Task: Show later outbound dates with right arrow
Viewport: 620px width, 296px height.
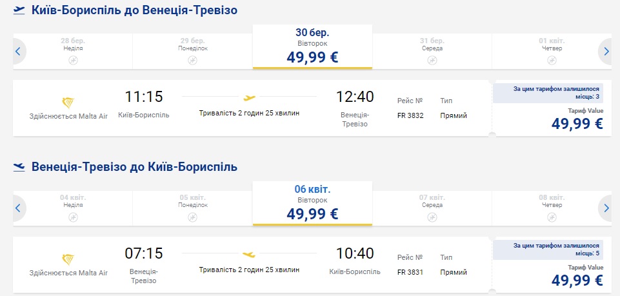Action: point(605,51)
